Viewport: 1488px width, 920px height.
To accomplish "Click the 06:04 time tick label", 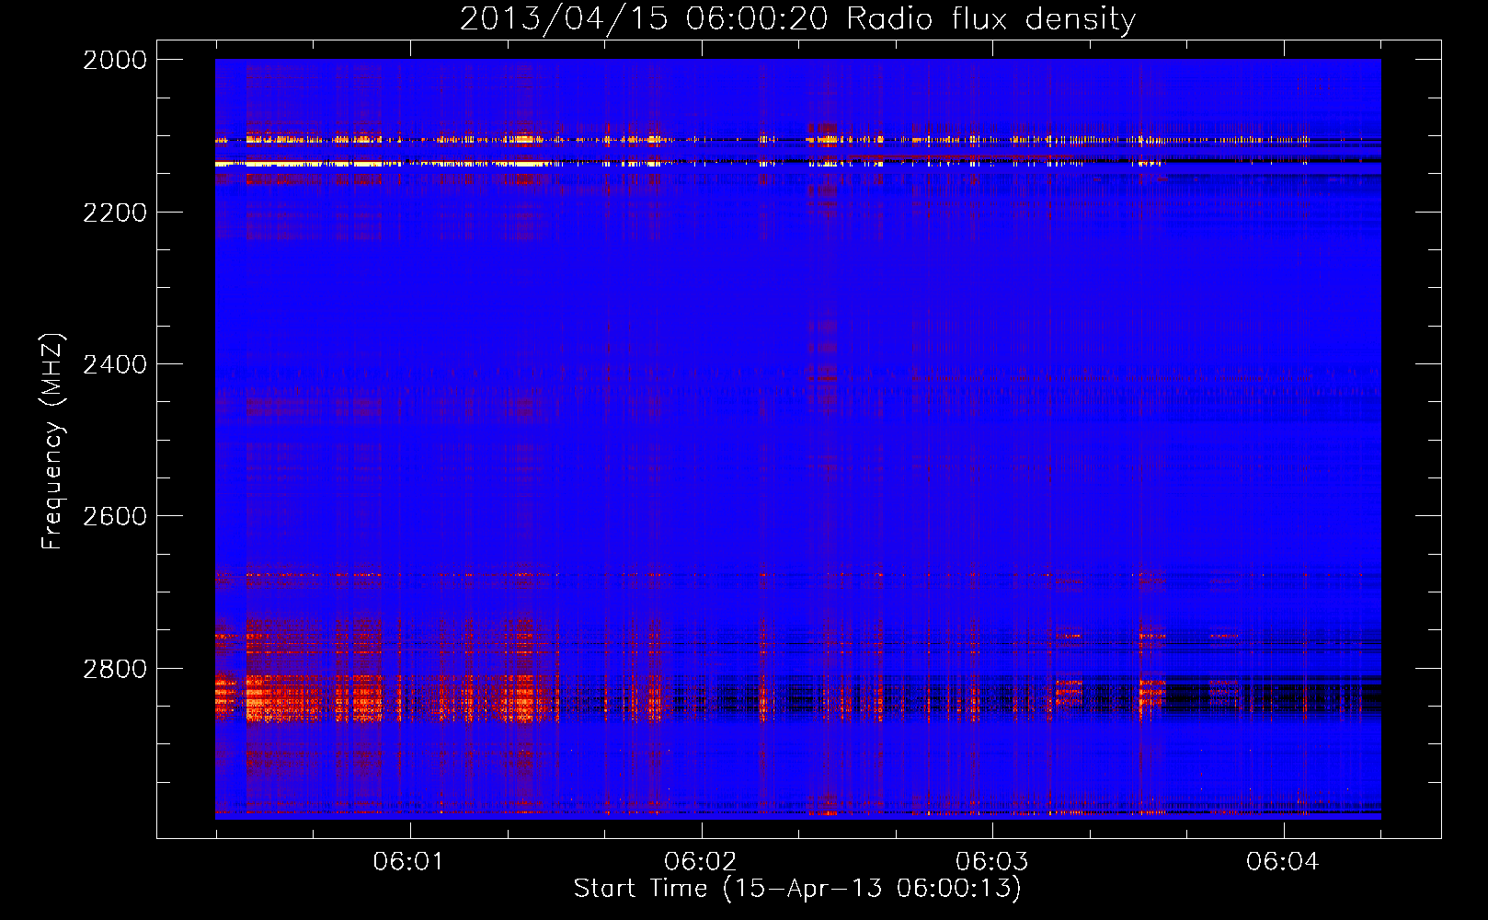I will [1282, 861].
